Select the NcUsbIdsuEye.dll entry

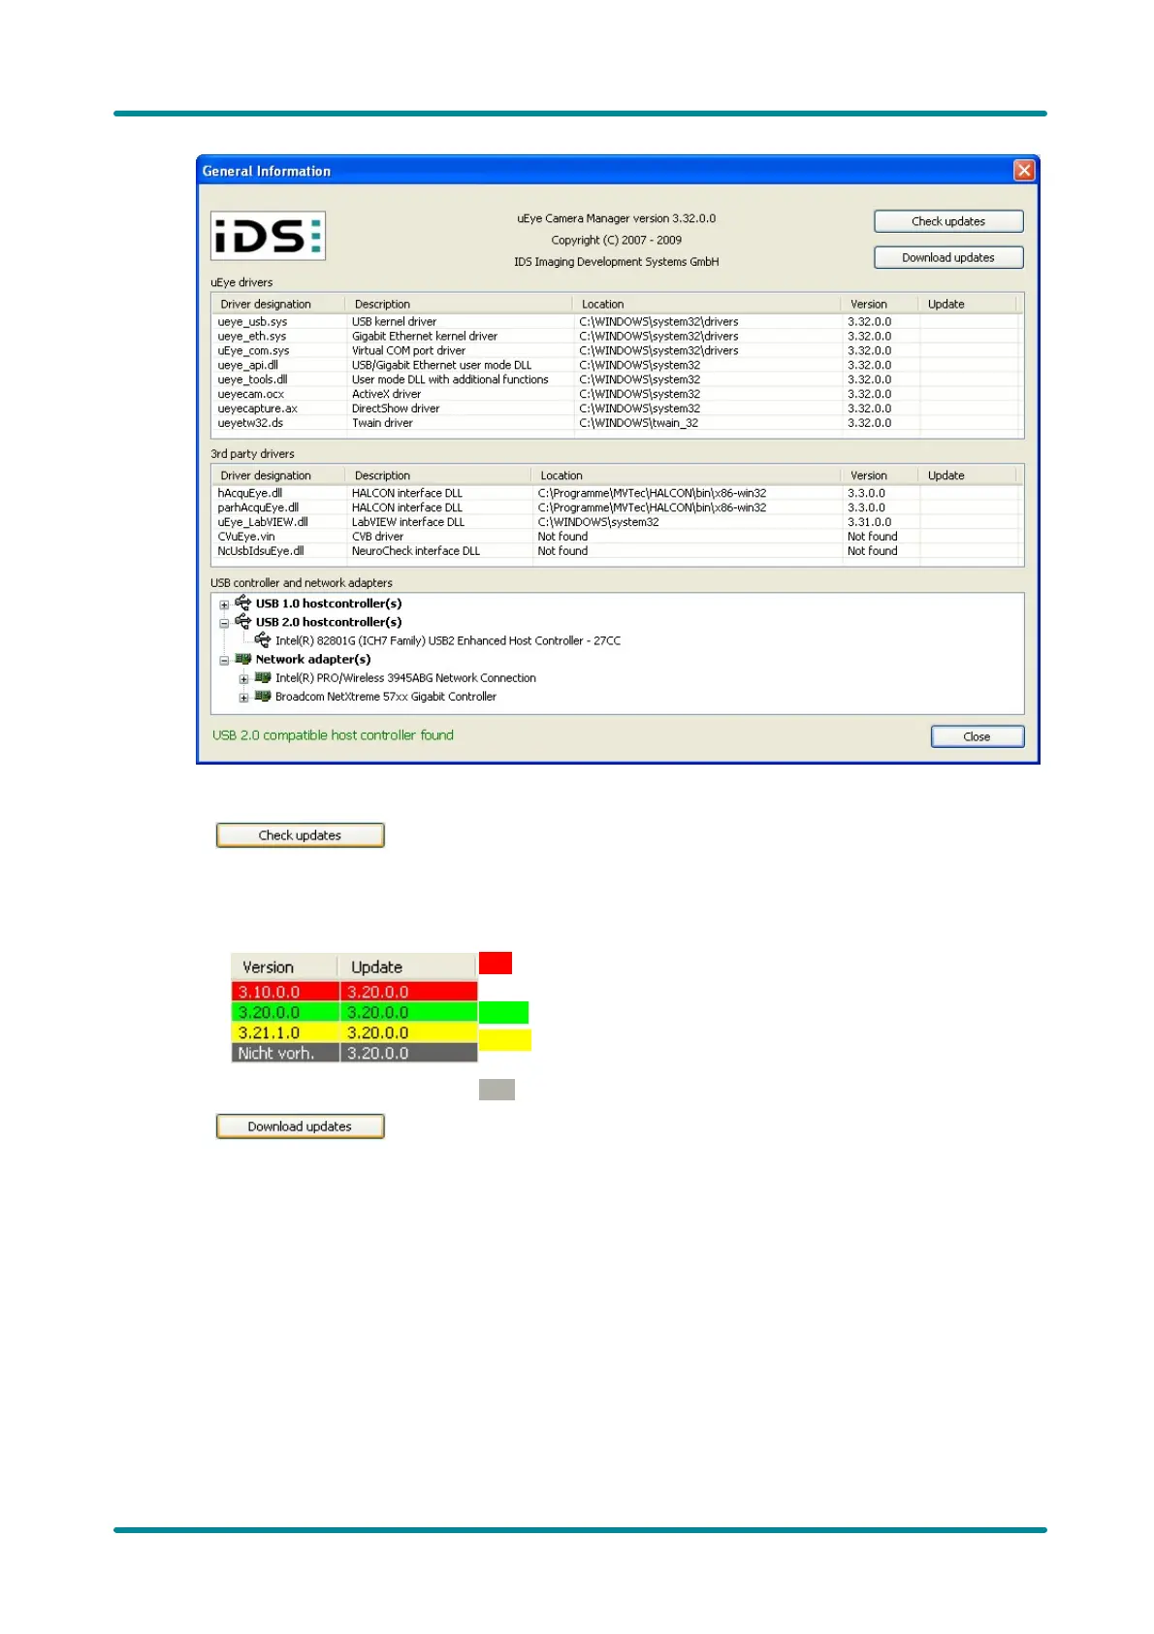pyautogui.click(x=617, y=551)
